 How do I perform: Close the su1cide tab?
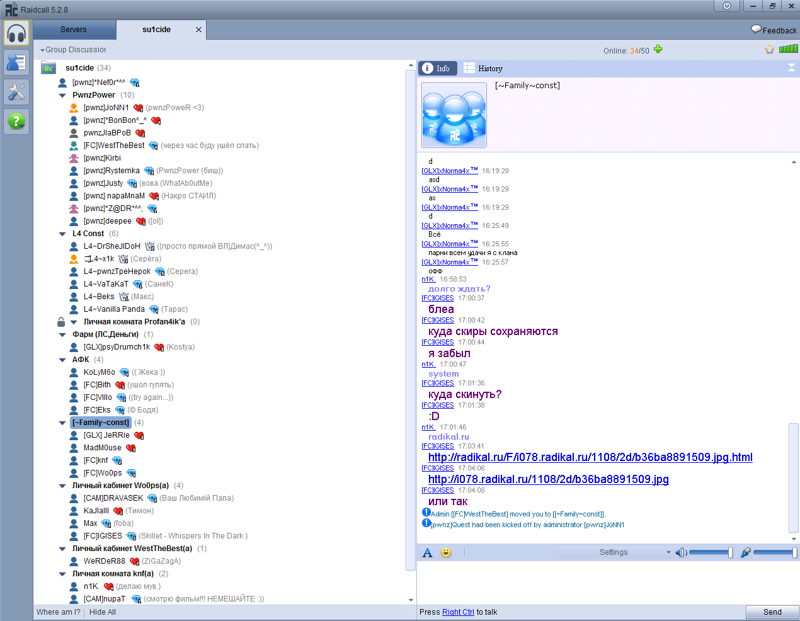coord(198,30)
